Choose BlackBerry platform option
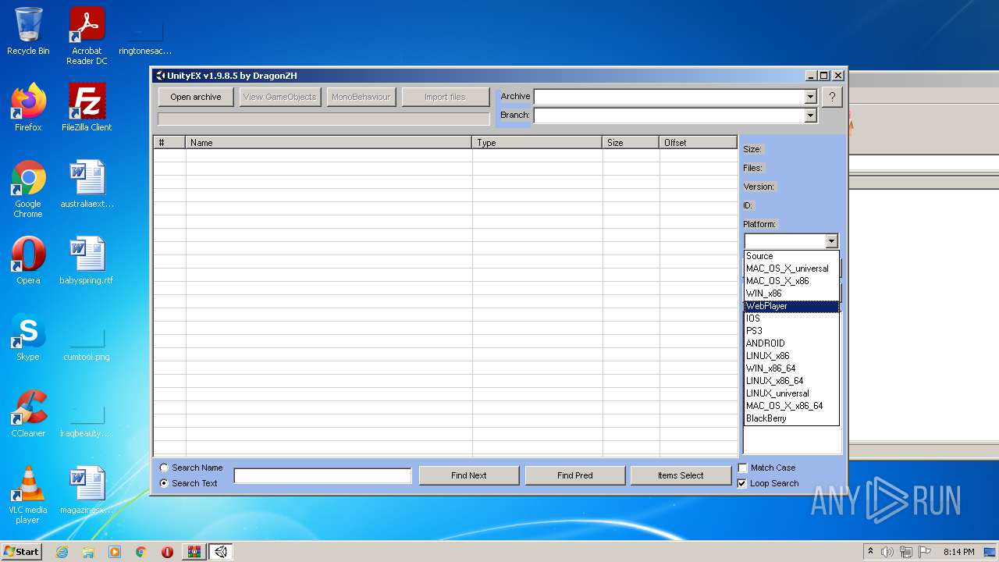This screenshot has height=562, width=999. pyautogui.click(x=791, y=418)
